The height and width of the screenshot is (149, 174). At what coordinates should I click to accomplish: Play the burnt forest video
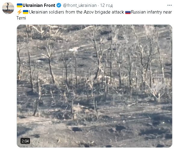click(x=95, y=86)
